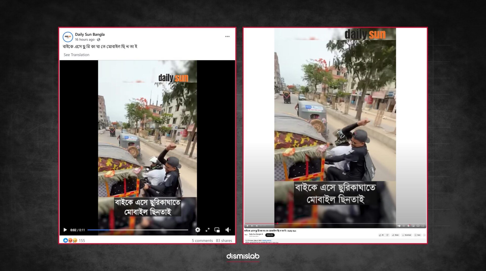Open Facebook video settings gear
Screen dimensions: 486x271
(198, 230)
